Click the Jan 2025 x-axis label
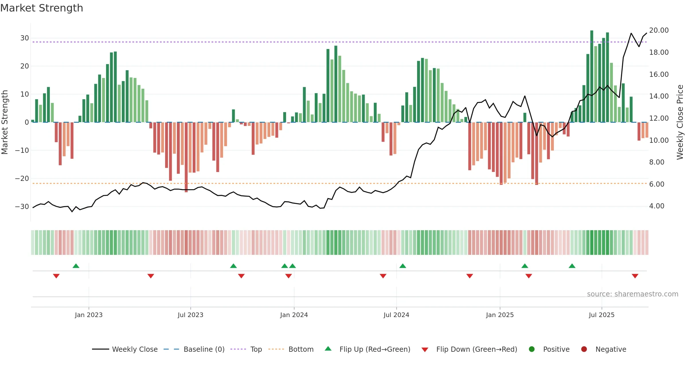Image resolution: width=688 pixels, height=387 pixels. (500, 315)
